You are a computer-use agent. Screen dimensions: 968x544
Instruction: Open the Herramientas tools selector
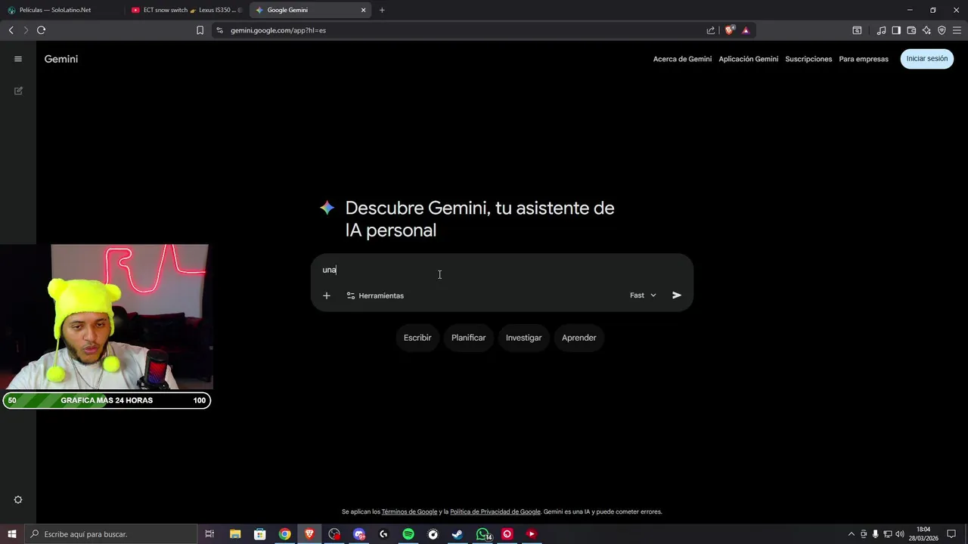[x=375, y=295]
